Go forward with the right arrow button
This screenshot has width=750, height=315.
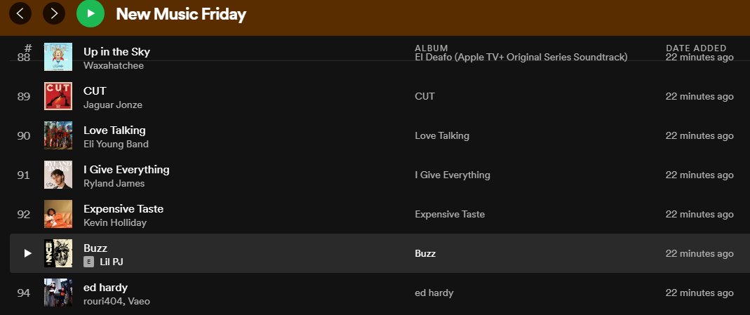point(54,13)
